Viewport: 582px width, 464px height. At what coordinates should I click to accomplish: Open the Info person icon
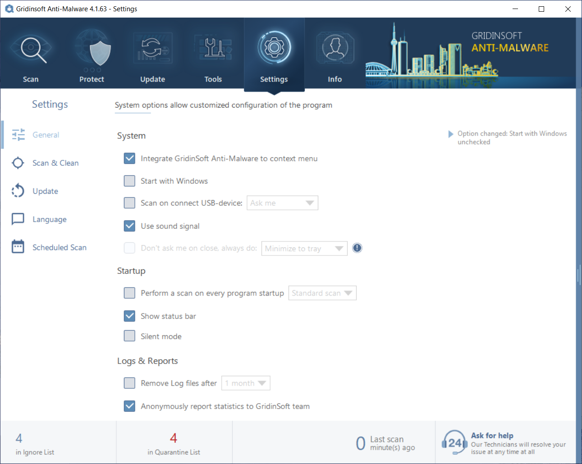[335, 49]
